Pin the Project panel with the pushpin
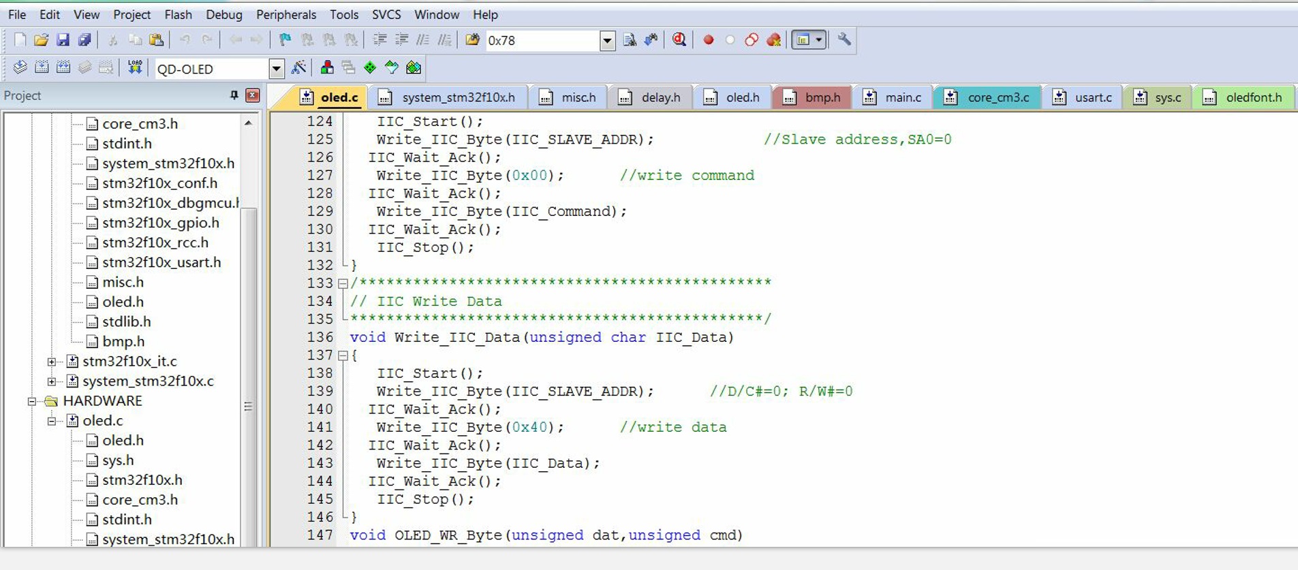 (x=234, y=95)
